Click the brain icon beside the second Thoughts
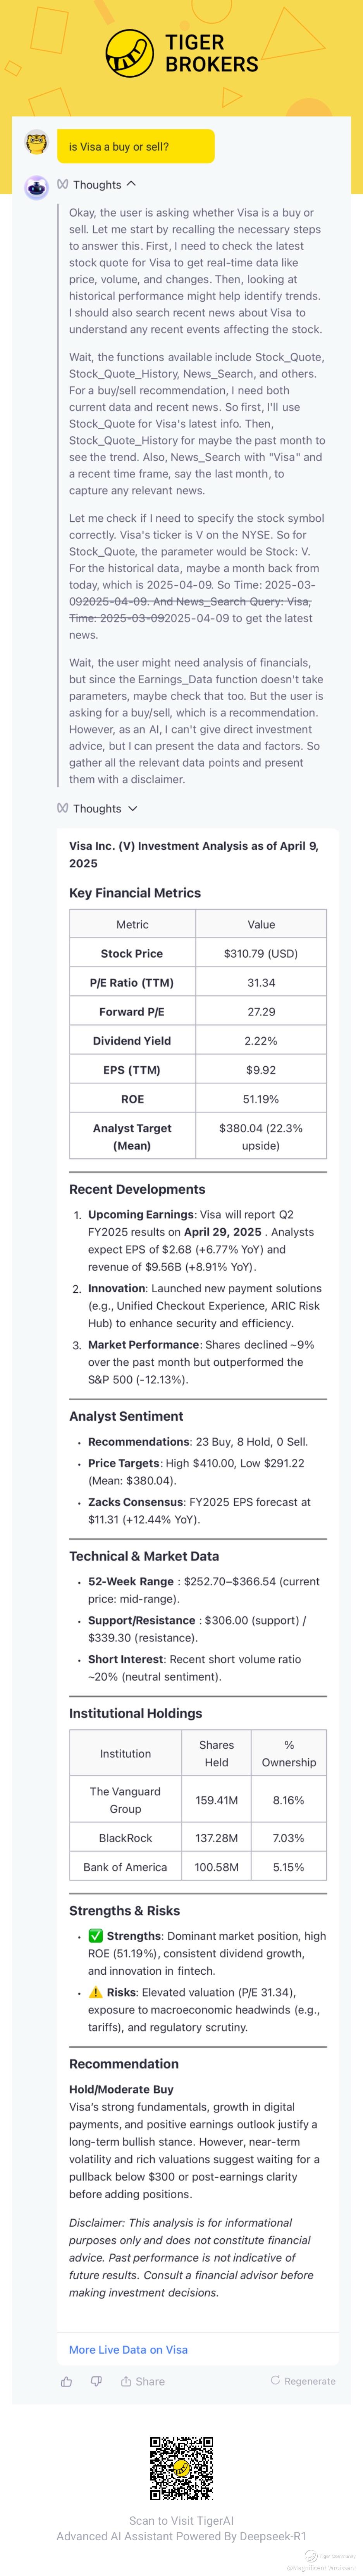The image size is (363, 2576). click(x=63, y=808)
